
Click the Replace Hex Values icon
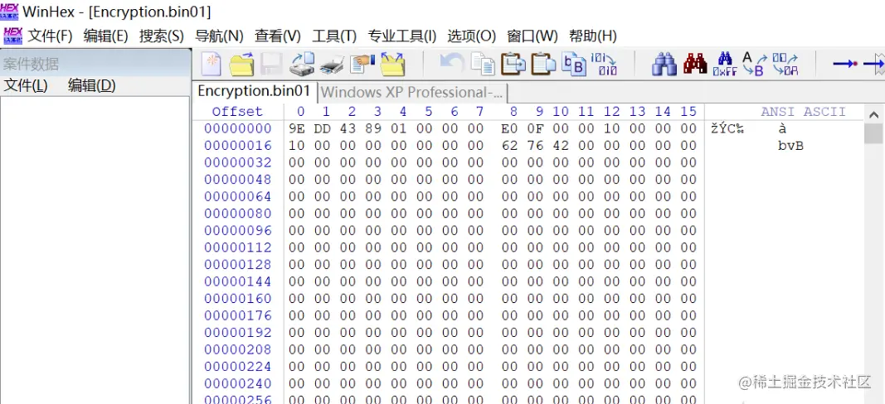pyautogui.click(x=785, y=65)
